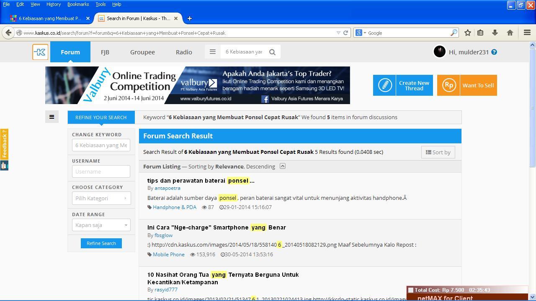Open the URL bar history dropdown arrow

pos(338,33)
